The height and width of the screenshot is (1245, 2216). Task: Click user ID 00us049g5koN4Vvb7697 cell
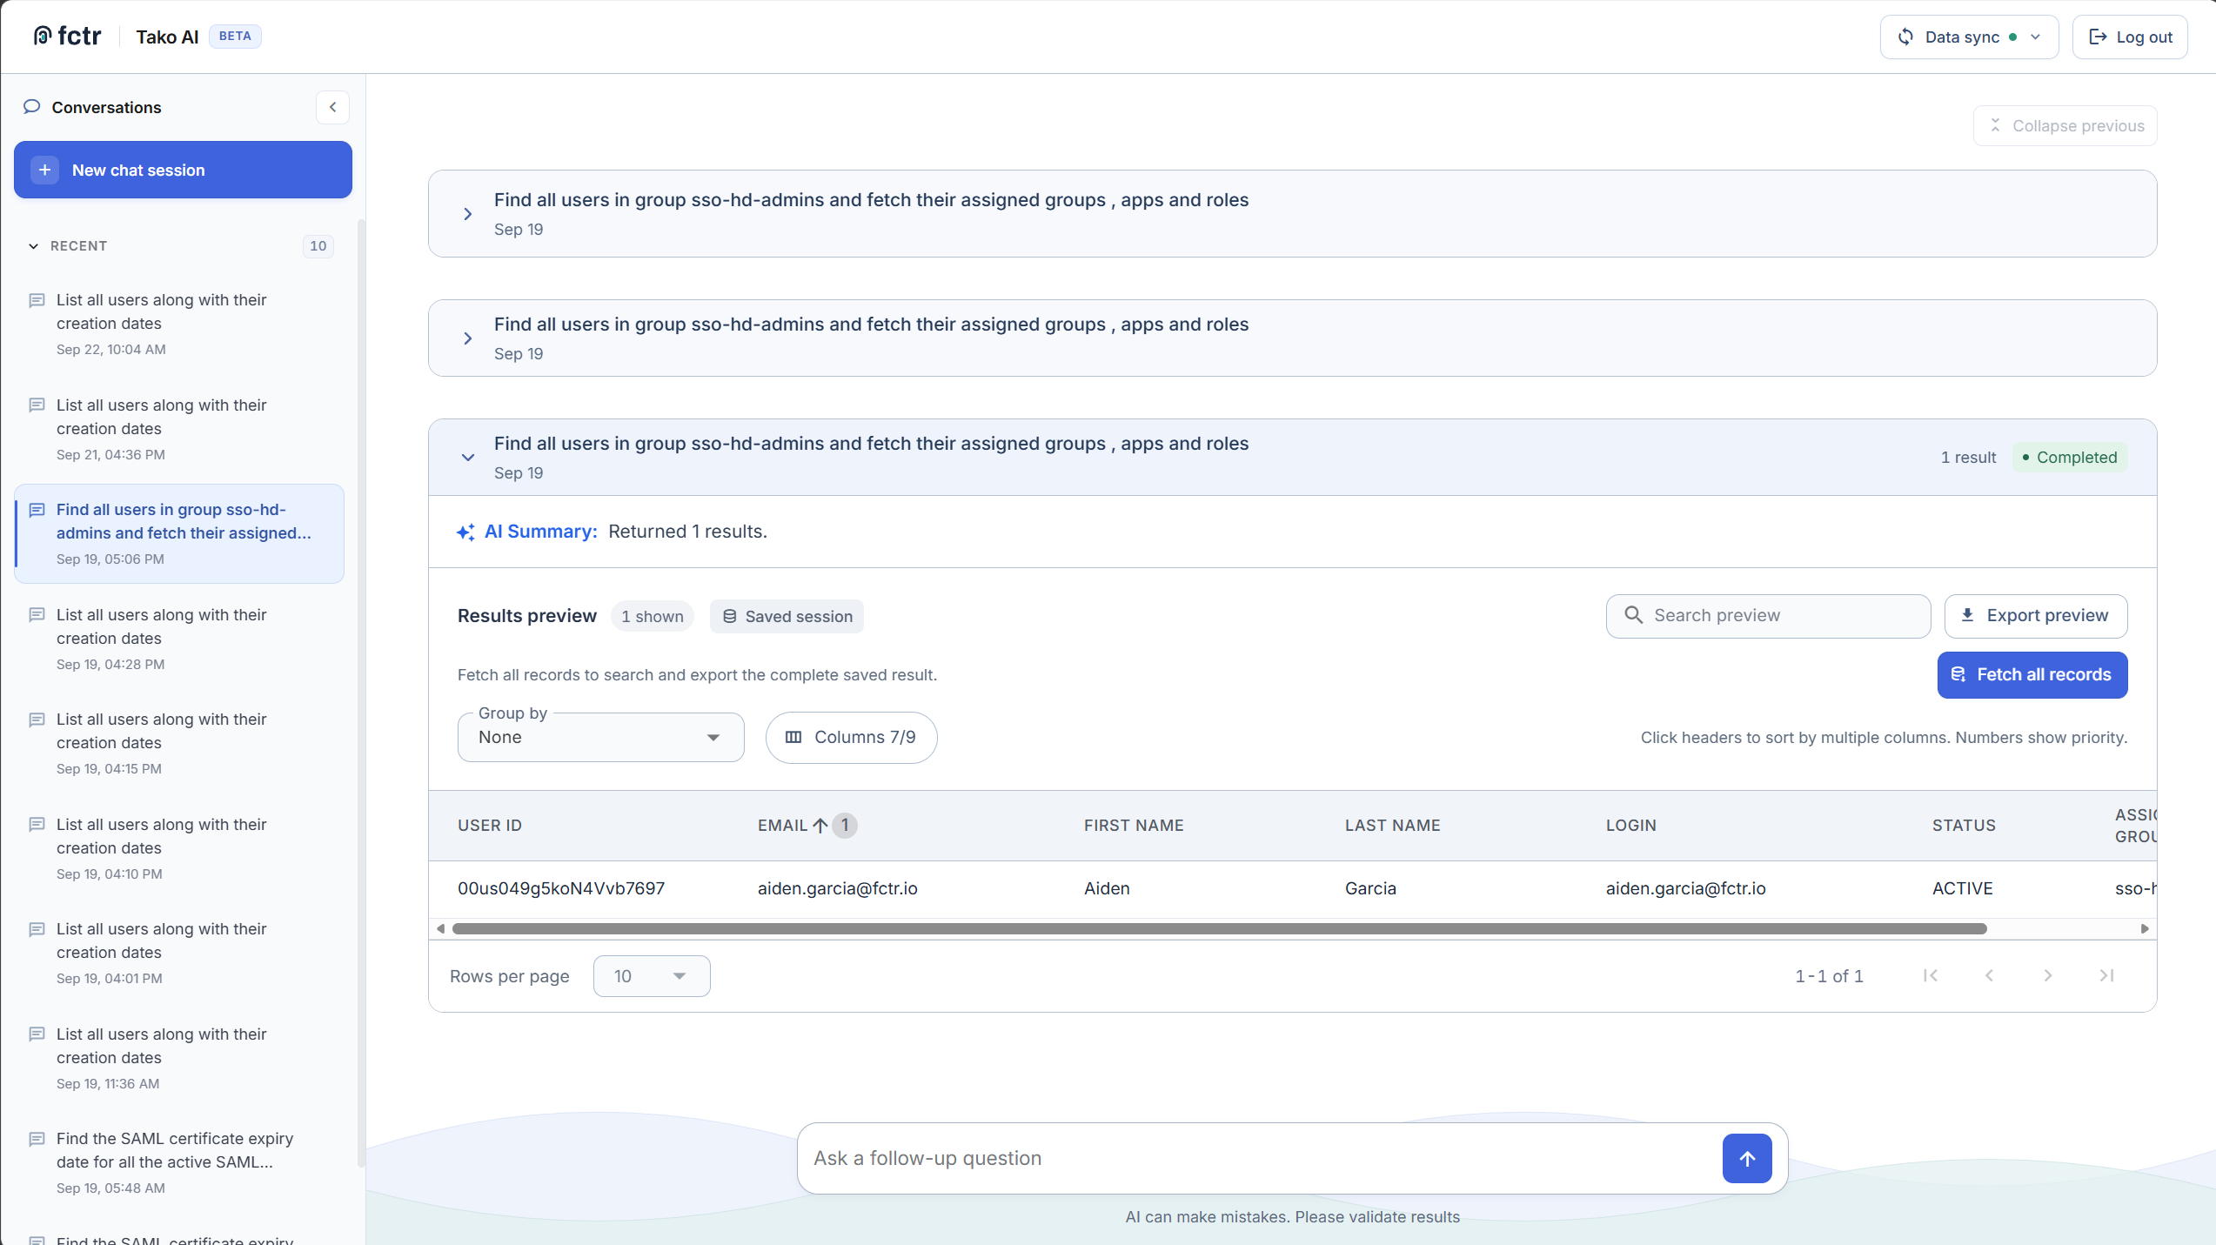click(561, 888)
